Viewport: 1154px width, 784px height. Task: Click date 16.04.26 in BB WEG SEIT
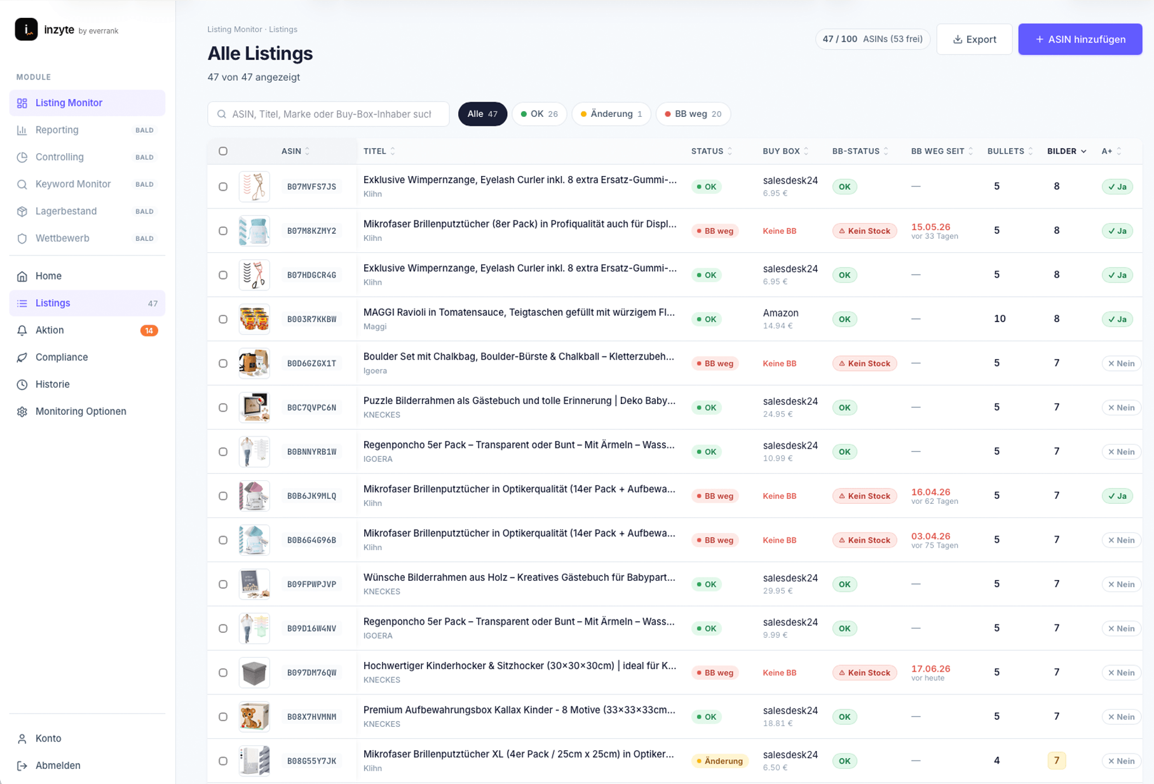click(x=931, y=492)
